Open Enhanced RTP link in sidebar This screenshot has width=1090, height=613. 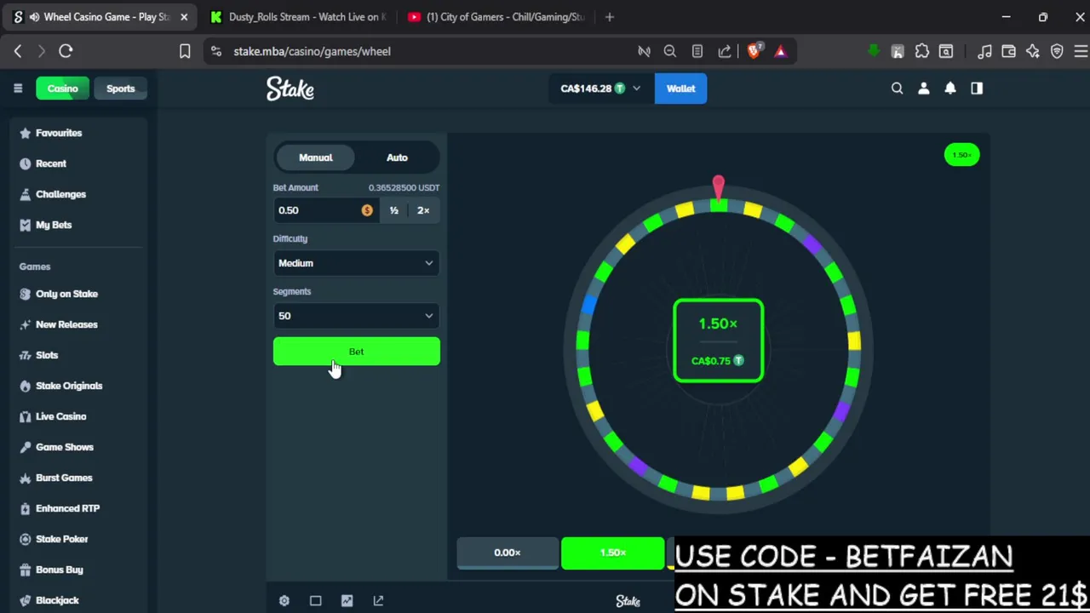coord(67,508)
